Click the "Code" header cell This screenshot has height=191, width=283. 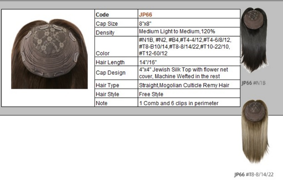point(102,15)
